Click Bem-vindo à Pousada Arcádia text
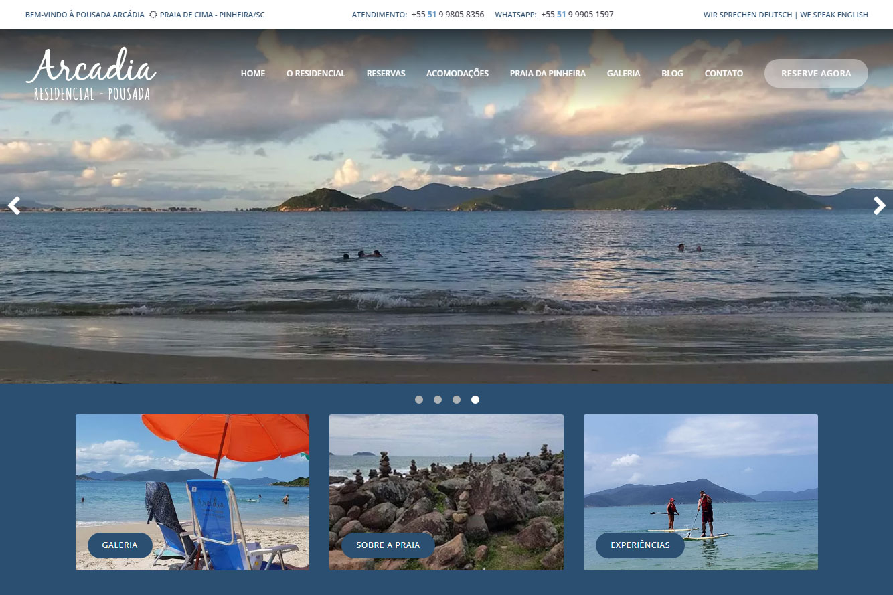Image resolution: width=893 pixels, height=595 pixels. click(85, 15)
